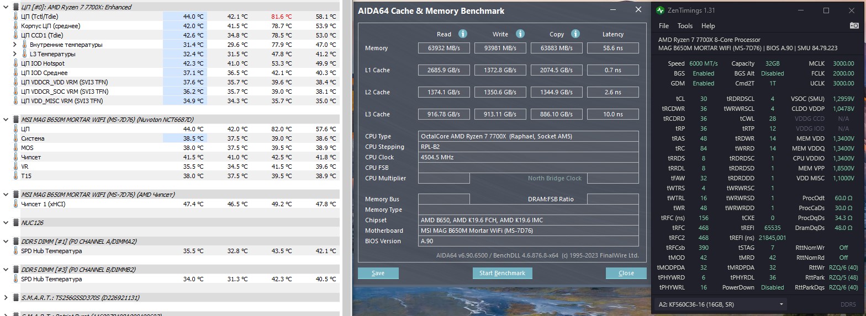
Task: Click the Save button in AIDA64
Action: (378, 273)
